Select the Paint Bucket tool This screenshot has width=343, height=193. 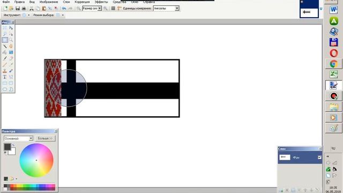[x=5, y=53]
